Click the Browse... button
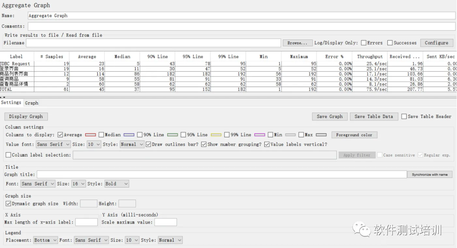 297,43
